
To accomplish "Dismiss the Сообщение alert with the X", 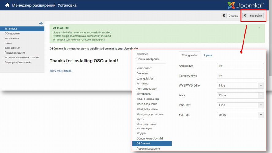I will click(259, 28).
